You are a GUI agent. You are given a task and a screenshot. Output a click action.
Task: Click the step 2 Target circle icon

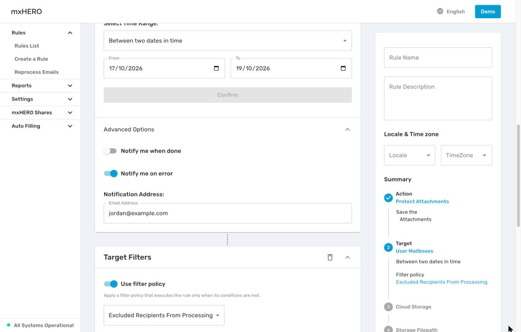[x=388, y=247]
